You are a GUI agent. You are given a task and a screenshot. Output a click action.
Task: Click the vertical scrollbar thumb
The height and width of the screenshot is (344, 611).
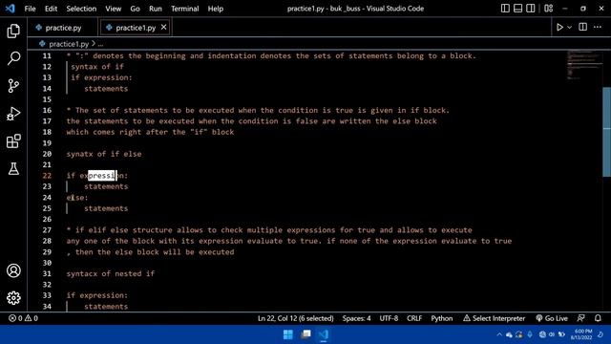(x=606, y=132)
